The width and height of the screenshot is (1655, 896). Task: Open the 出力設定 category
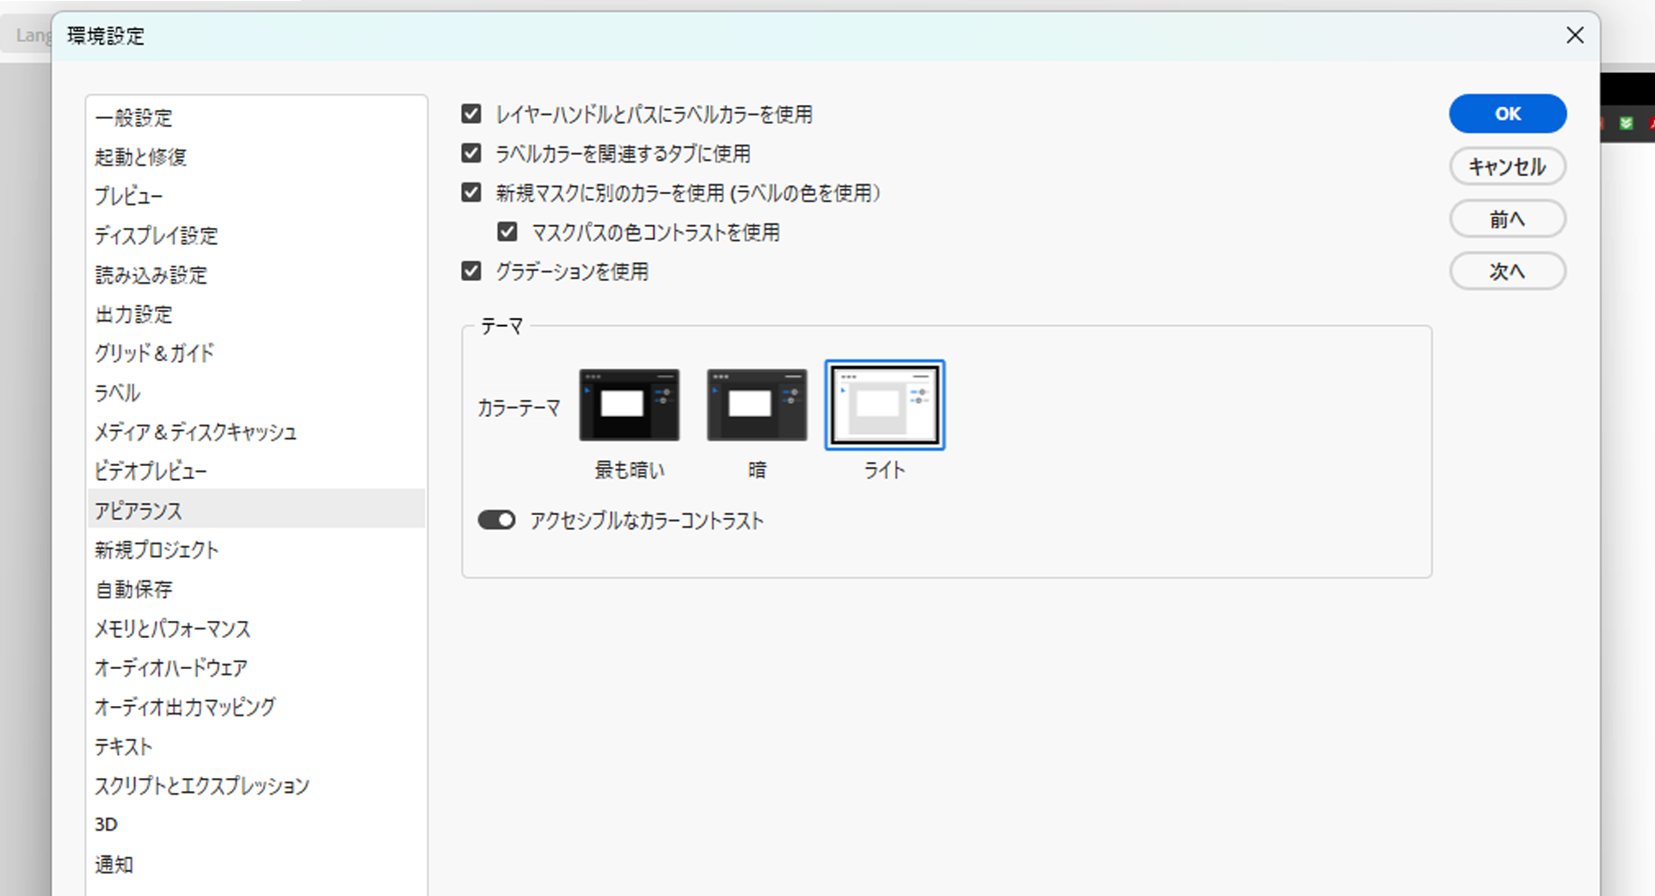256,315
